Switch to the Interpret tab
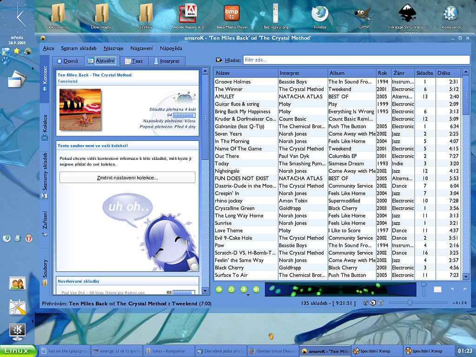The image size is (476, 357). click(x=167, y=61)
